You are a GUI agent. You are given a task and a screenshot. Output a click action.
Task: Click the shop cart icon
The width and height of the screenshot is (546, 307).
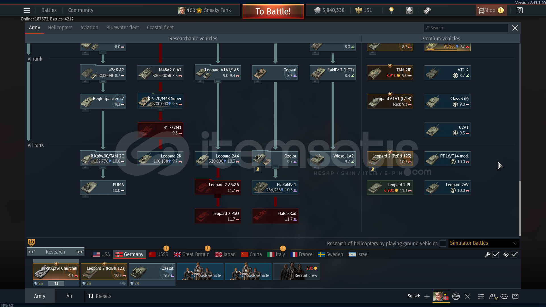point(481,10)
